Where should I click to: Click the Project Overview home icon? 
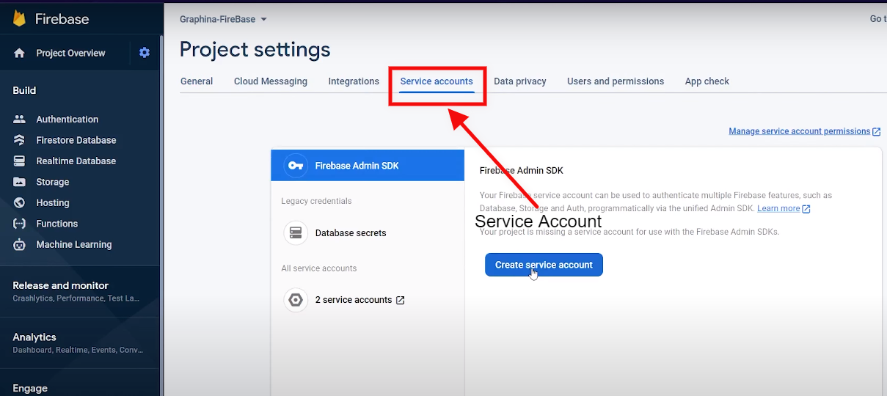click(x=20, y=54)
